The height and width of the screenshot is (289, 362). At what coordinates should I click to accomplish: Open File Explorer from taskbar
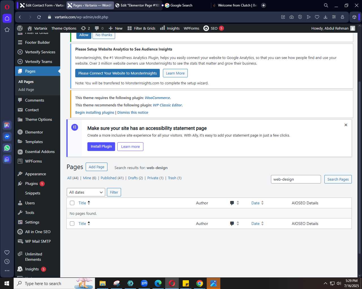pos(103,283)
